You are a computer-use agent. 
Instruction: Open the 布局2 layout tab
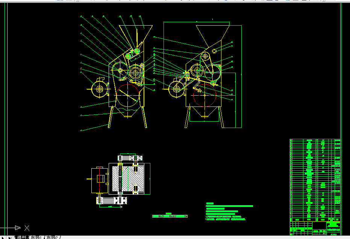point(52,237)
